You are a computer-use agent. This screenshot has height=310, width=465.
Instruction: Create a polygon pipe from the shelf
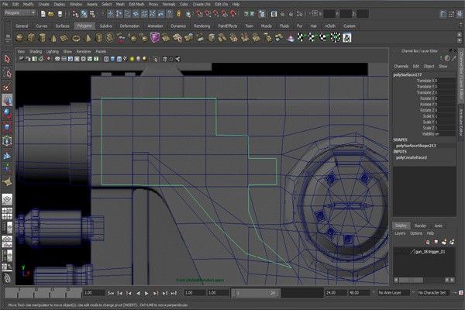coord(98,38)
